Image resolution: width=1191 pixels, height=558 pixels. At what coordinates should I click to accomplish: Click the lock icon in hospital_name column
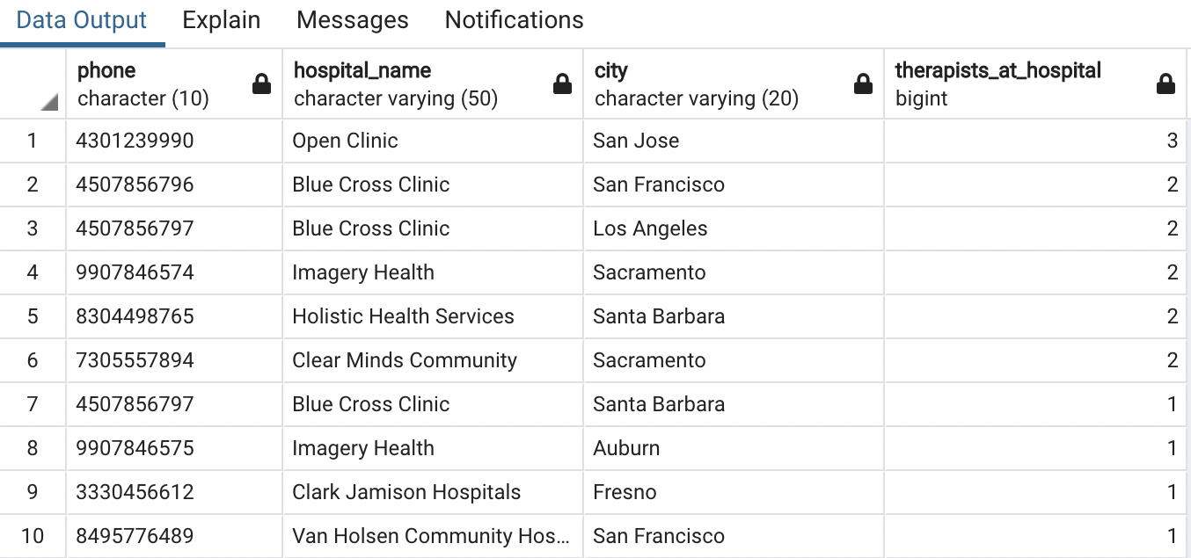(x=562, y=84)
